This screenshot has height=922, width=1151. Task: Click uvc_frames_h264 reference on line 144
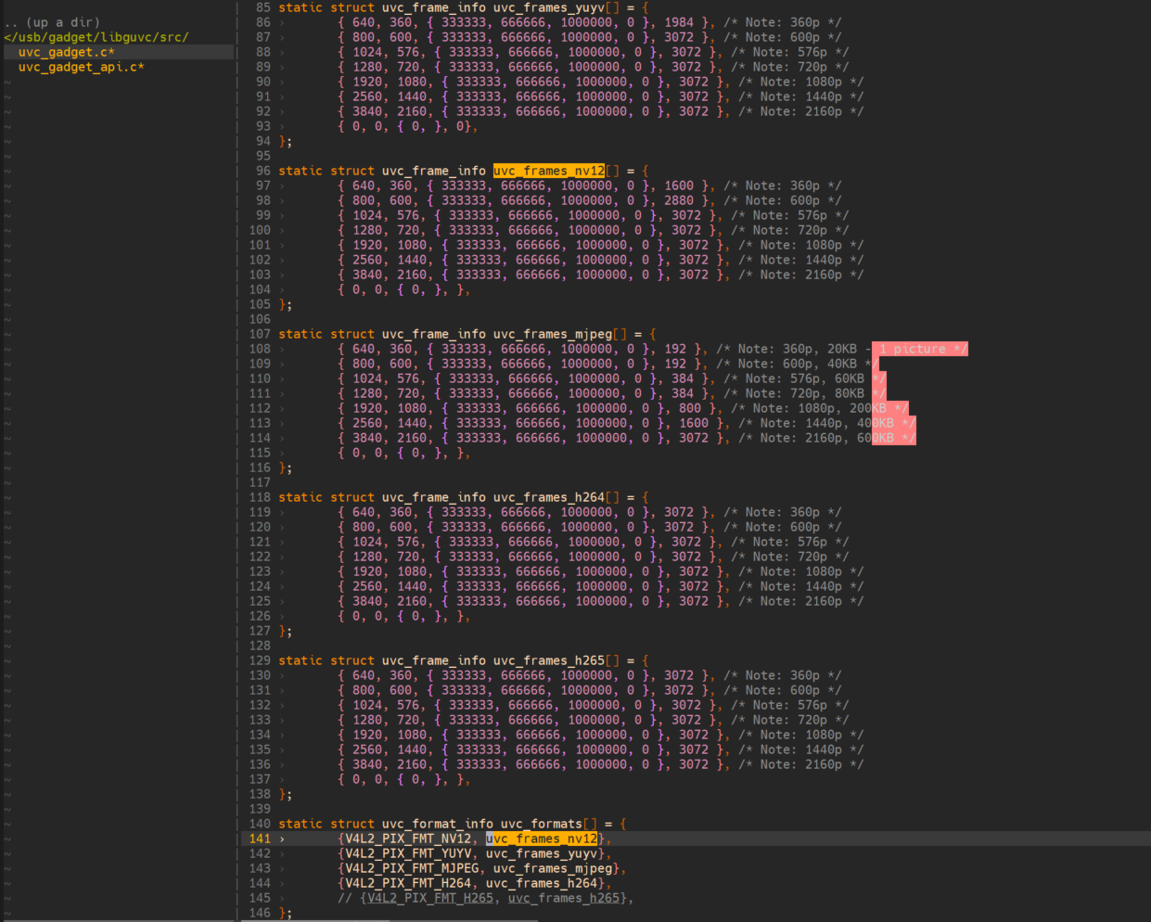[542, 883]
